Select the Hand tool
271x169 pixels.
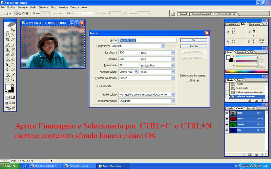(7, 80)
